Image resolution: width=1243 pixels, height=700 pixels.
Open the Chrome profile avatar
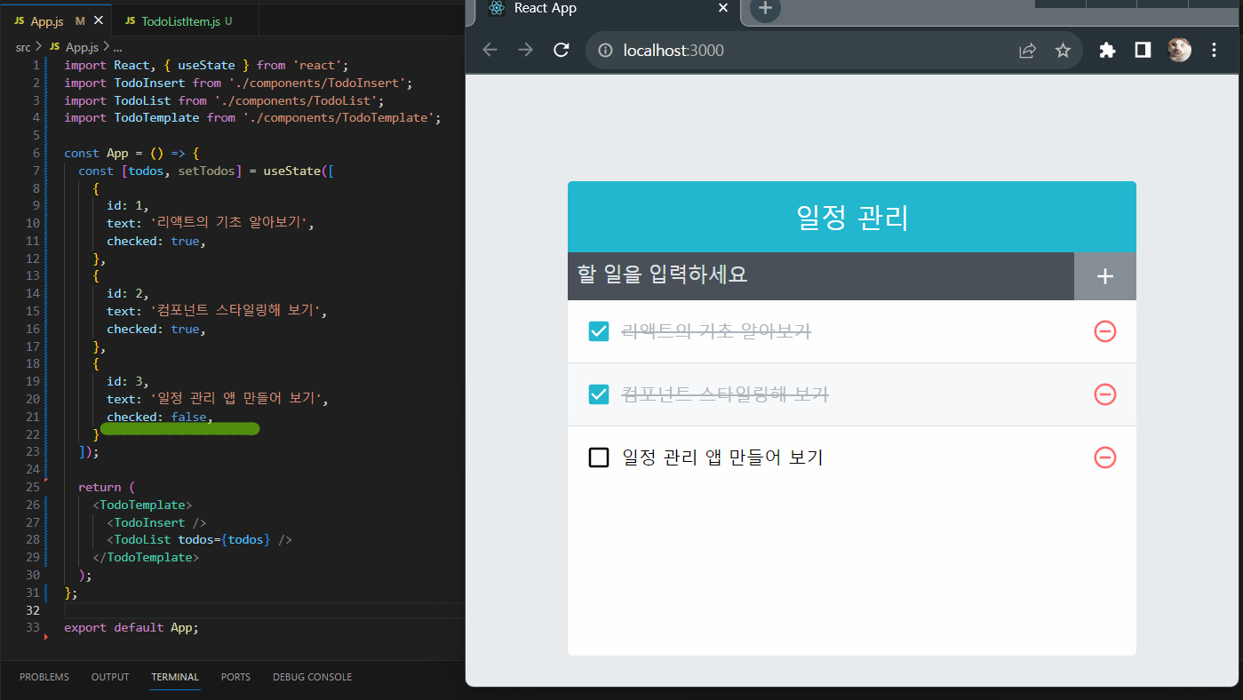[1179, 50]
